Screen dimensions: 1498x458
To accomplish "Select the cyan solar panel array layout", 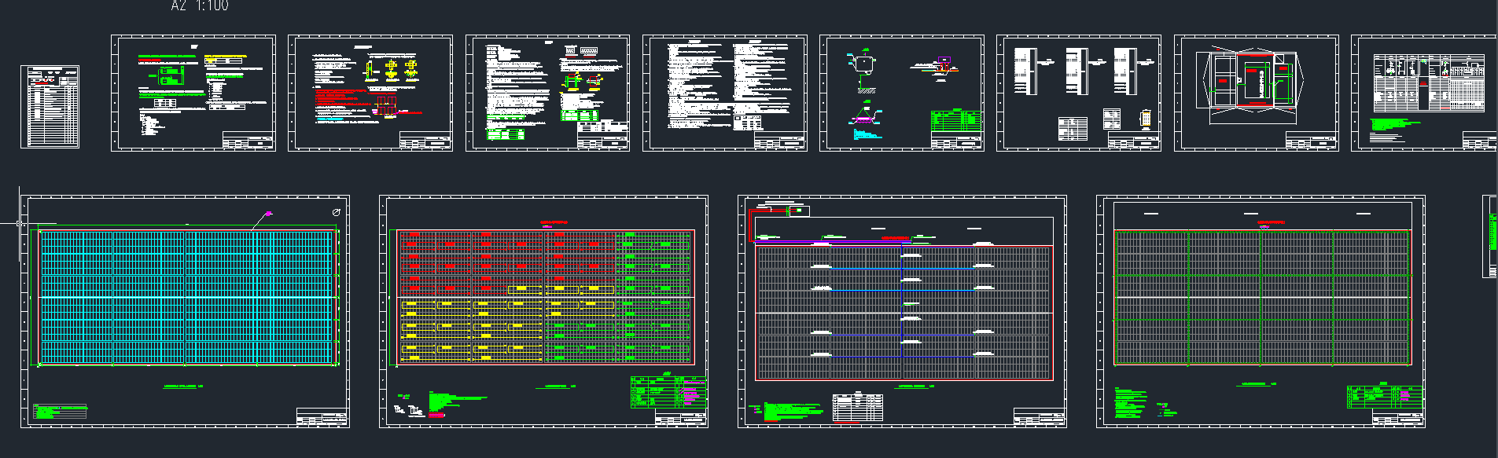I will point(187,297).
